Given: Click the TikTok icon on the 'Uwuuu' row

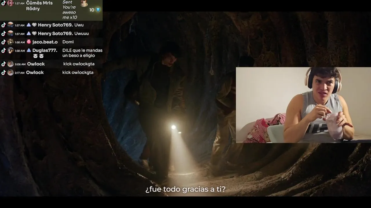Looking at the screenshot, I should pos(3,33).
